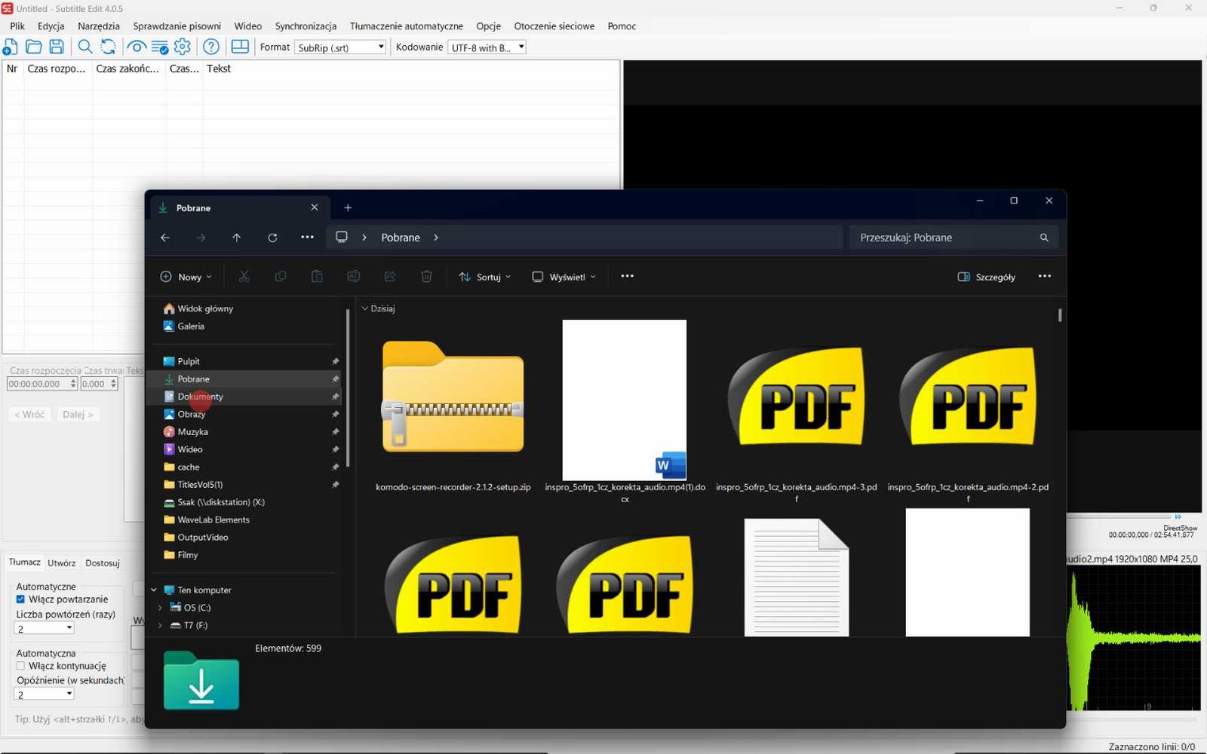
Task: Switch to the Dostosuj tab
Action: coord(103,563)
